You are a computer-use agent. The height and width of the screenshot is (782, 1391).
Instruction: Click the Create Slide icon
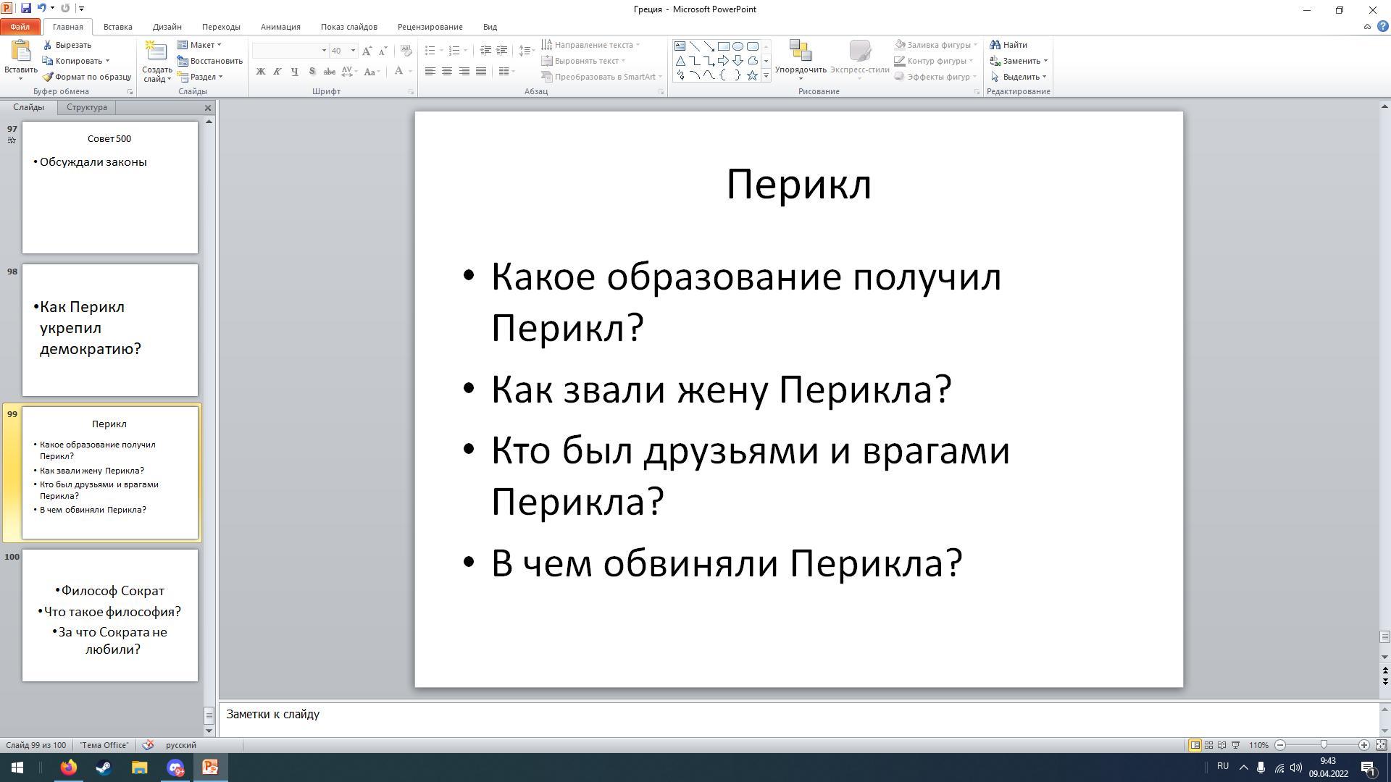[x=155, y=52]
